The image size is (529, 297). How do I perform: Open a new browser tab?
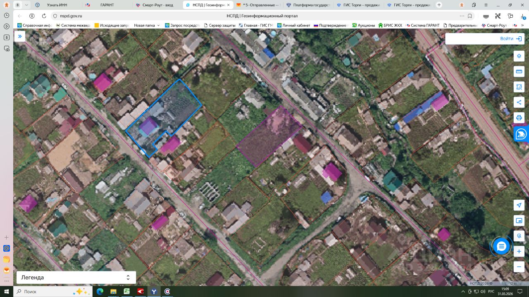(x=439, y=5)
